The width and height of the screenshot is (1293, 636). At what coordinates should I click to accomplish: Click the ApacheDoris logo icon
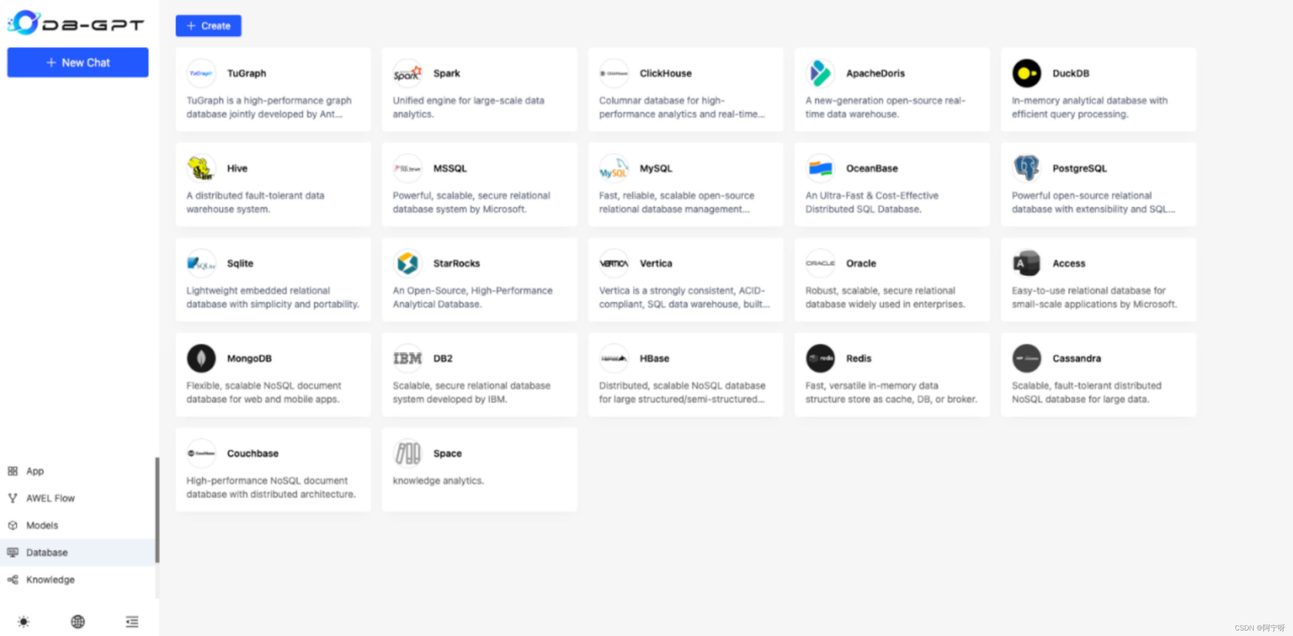[x=820, y=73]
